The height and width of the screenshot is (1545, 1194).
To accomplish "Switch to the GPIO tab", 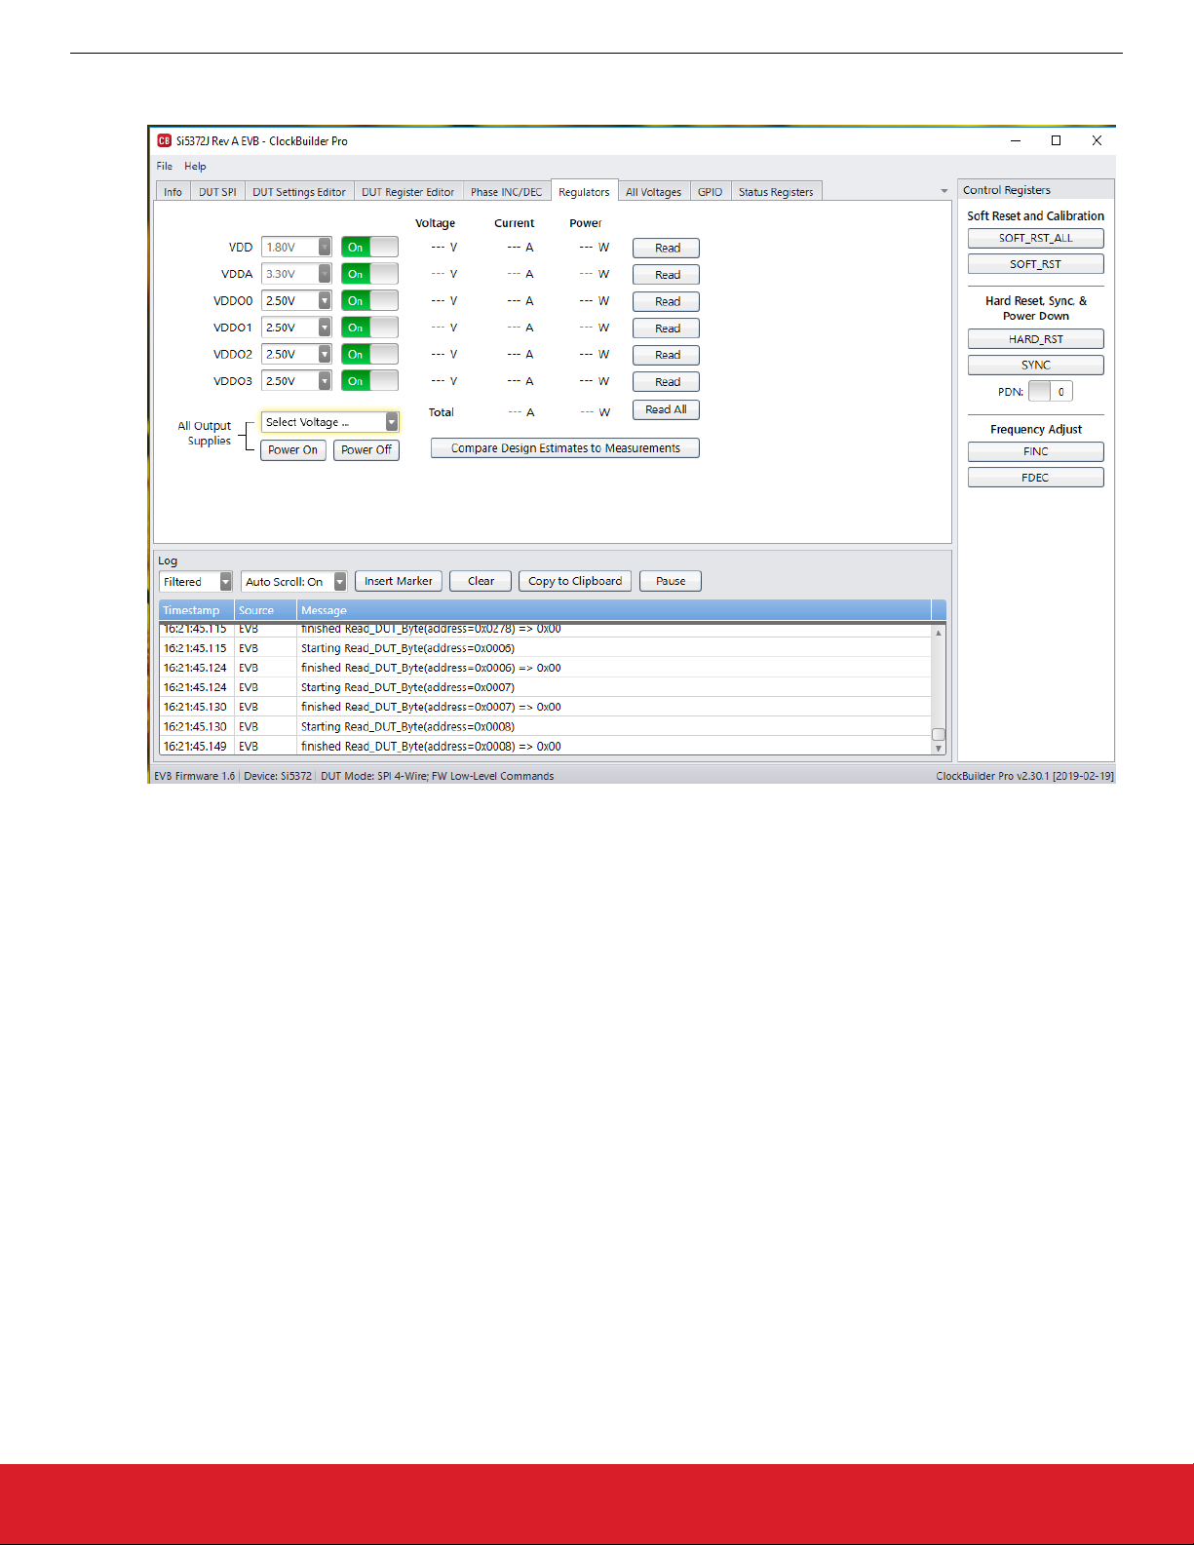I will pyautogui.click(x=710, y=192).
